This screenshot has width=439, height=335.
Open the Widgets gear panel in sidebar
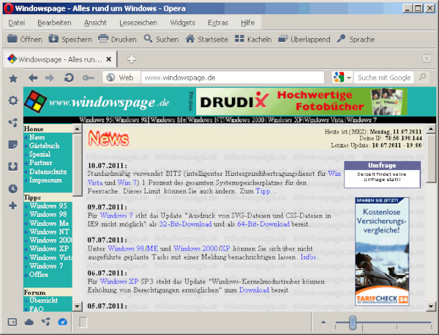click(x=12, y=100)
